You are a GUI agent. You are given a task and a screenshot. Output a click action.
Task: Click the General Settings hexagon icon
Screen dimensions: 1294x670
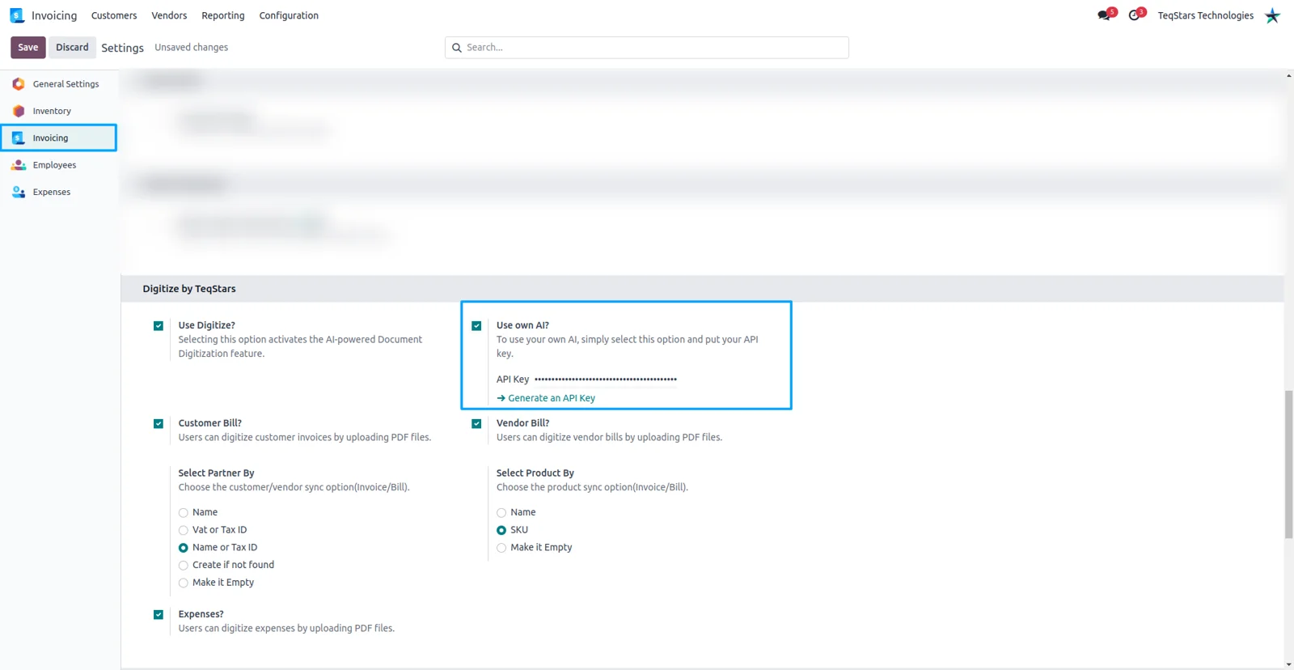pyautogui.click(x=19, y=84)
